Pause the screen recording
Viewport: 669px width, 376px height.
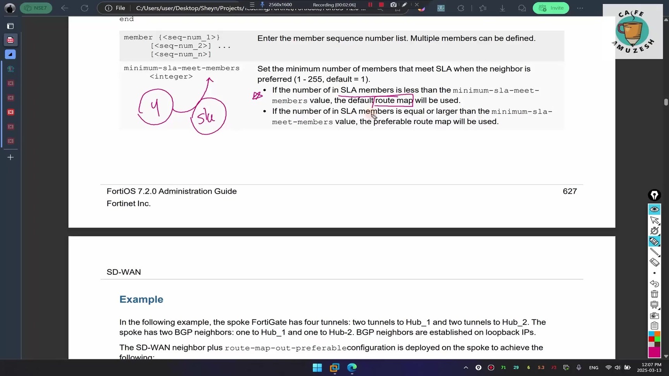coord(370,5)
